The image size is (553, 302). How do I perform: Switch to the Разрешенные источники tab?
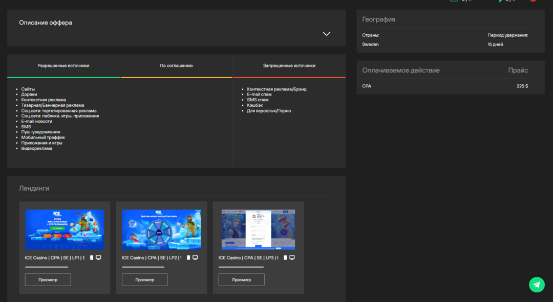63,66
